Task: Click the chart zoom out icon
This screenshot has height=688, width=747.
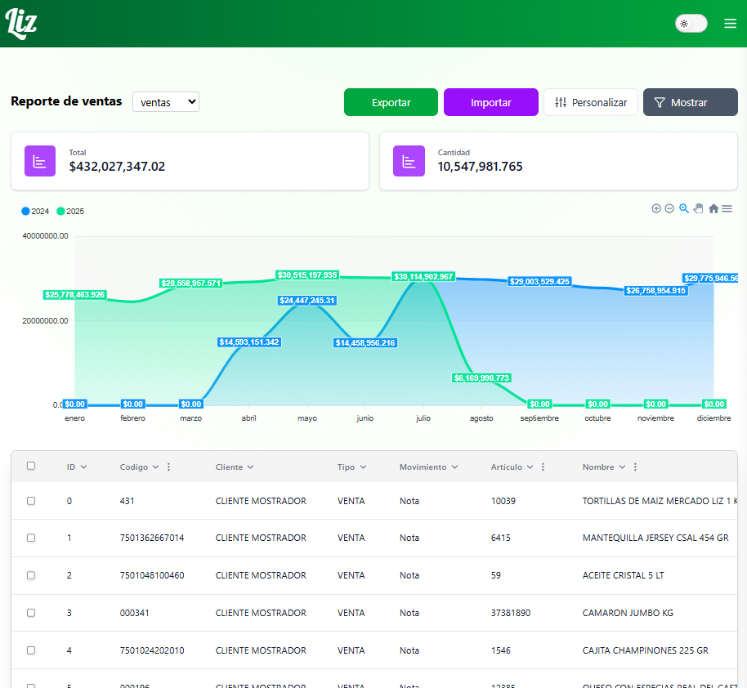Action: coord(669,208)
